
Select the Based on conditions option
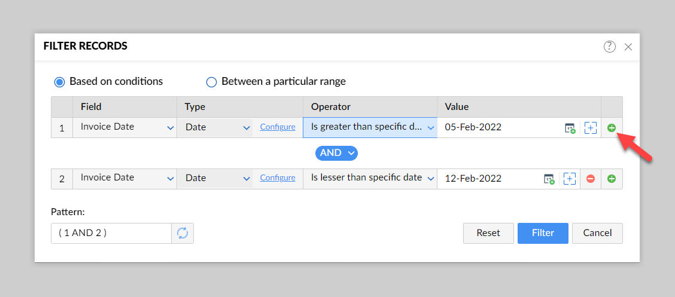click(x=59, y=82)
